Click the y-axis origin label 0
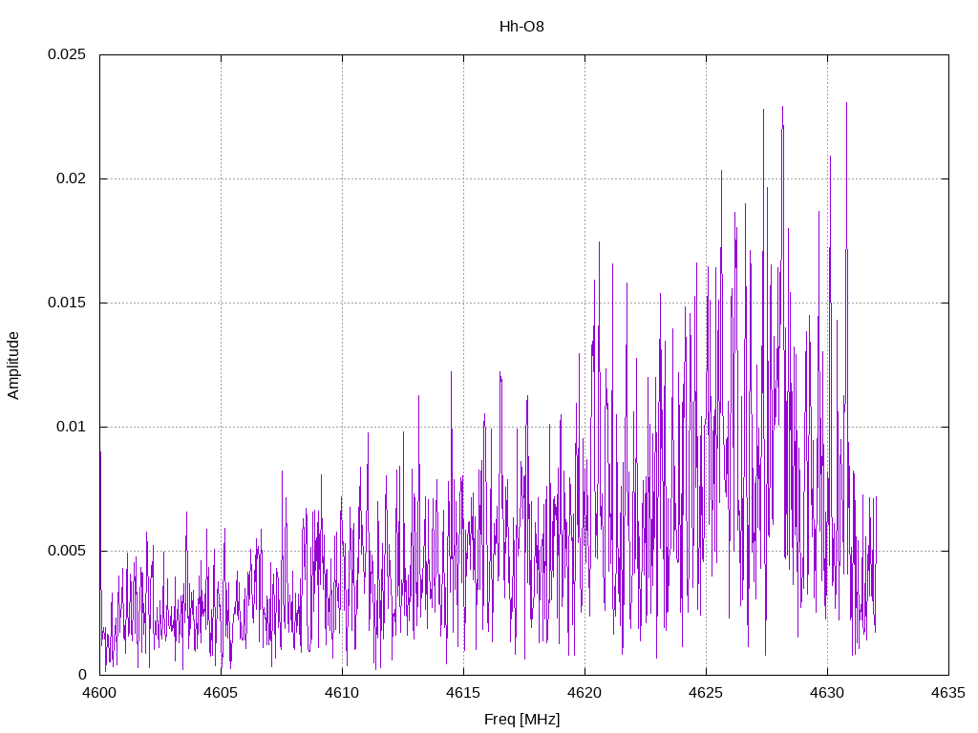 click(82, 675)
